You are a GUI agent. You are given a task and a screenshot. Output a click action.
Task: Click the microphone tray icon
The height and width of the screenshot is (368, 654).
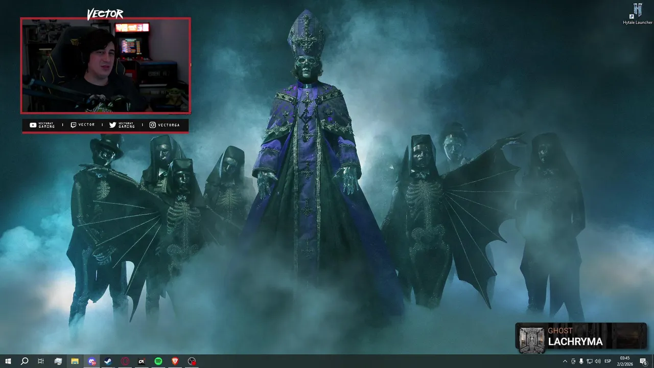point(581,361)
